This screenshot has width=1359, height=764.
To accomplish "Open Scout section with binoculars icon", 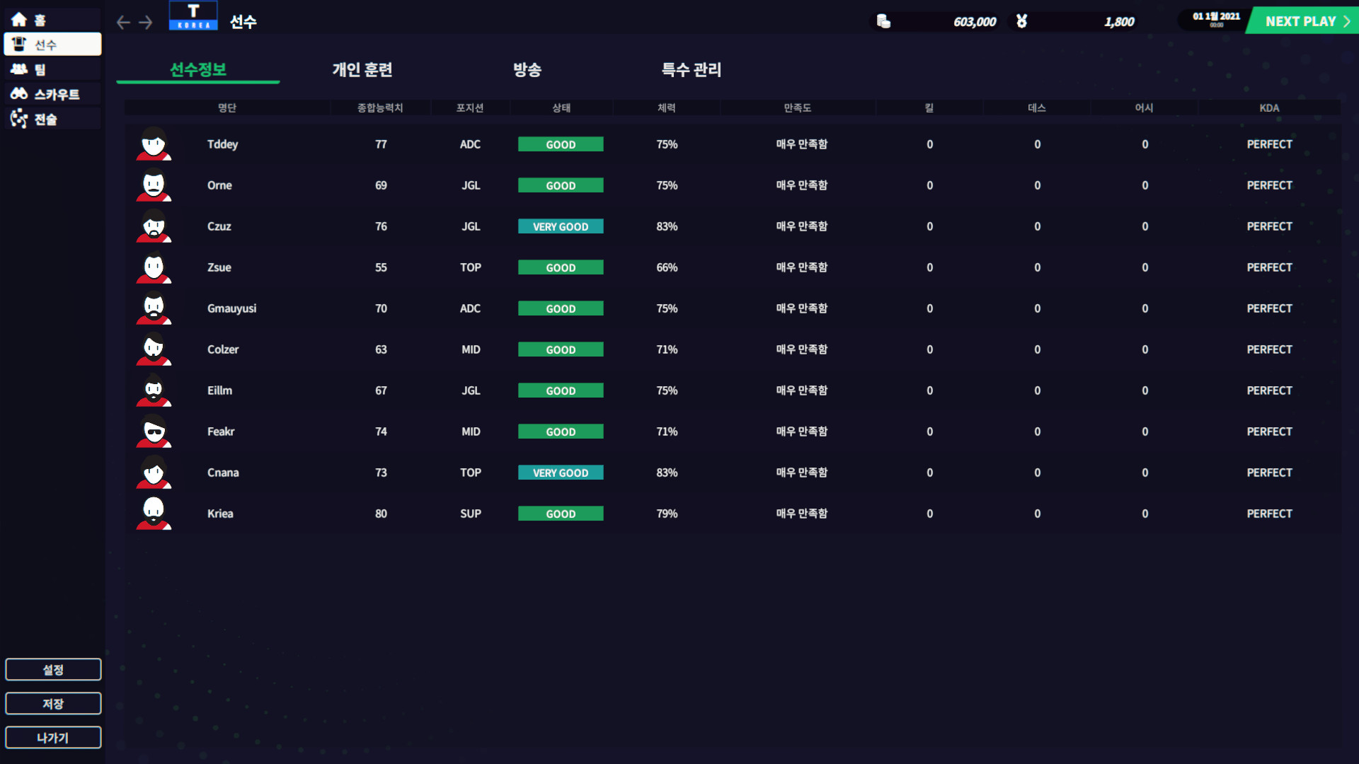I will tap(19, 94).
